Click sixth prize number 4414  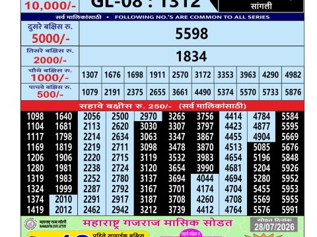click(233, 117)
